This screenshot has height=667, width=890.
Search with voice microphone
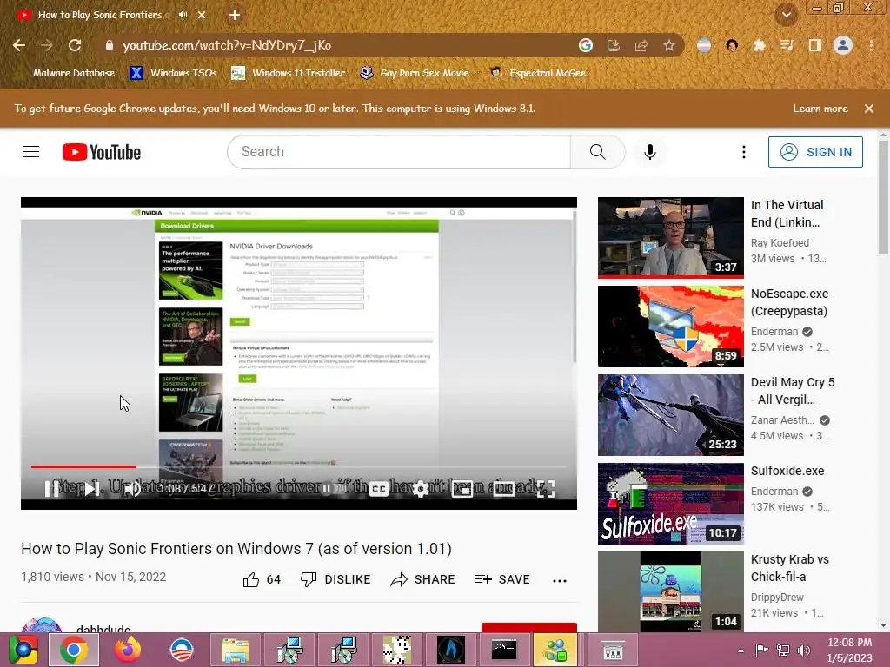(x=650, y=152)
